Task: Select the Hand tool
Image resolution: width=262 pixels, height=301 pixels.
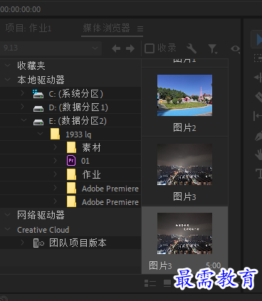Action: [258, 155]
